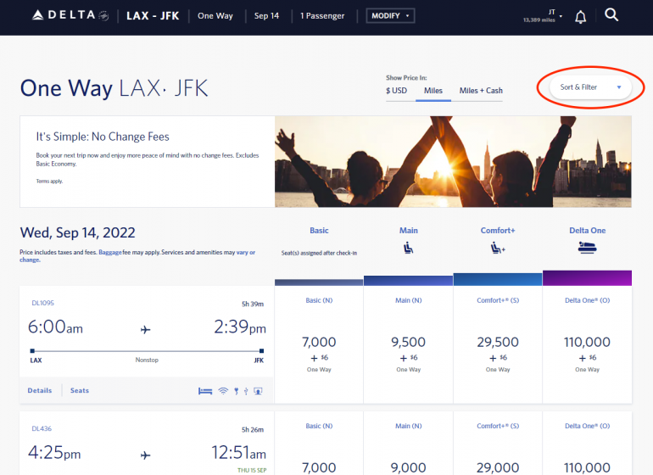
Task: Choose the 110,000 miles Delta One fare for DL1095
Action: [587, 344]
